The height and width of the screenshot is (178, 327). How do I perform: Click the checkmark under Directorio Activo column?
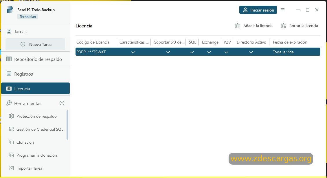pyautogui.click(x=251, y=52)
